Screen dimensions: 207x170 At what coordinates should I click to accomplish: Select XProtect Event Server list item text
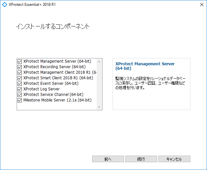click(51, 84)
